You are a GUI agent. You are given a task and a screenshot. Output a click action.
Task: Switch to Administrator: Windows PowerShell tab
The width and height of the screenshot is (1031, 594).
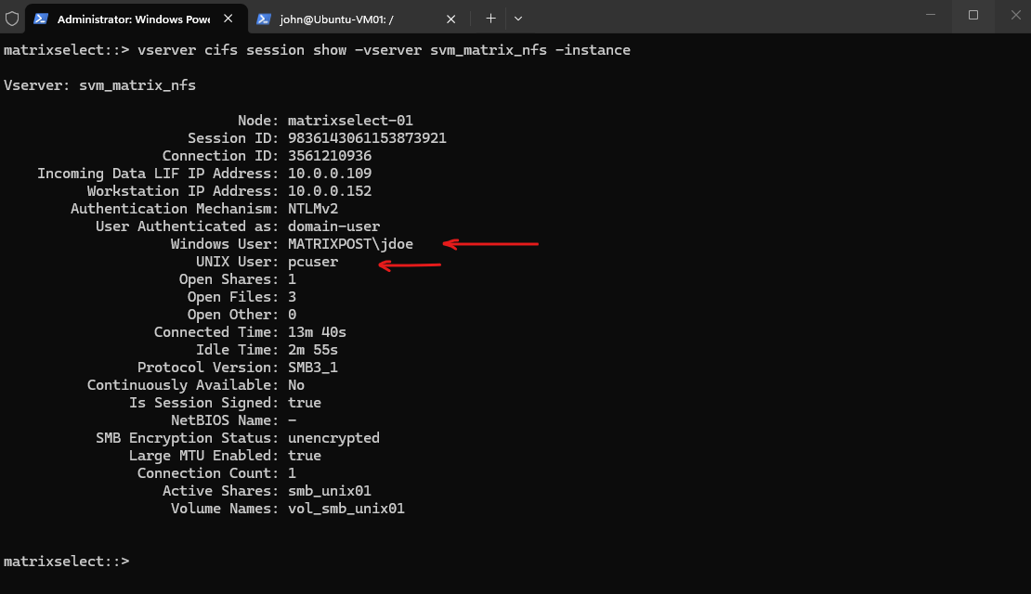point(137,19)
